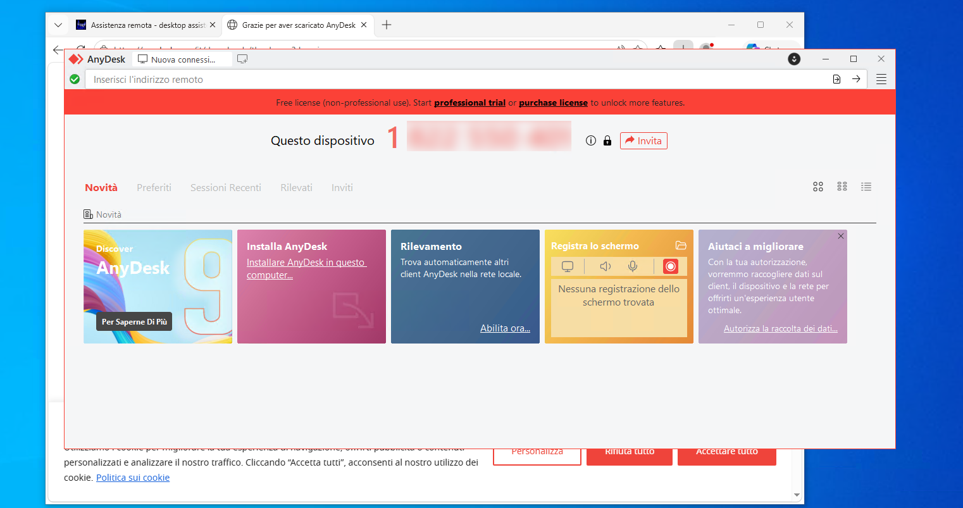The image size is (963, 508).
Task: Open the Inviti tab
Action: pyautogui.click(x=342, y=187)
